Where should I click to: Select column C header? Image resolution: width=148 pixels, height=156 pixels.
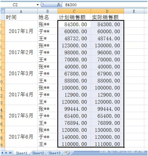[74, 11]
